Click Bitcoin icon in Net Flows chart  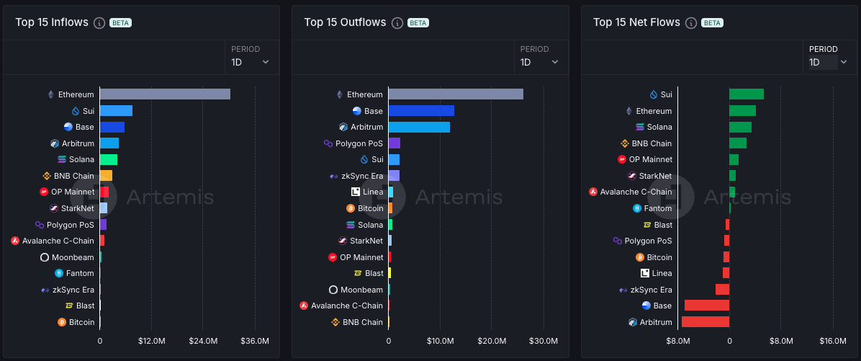click(x=639, y=257)
